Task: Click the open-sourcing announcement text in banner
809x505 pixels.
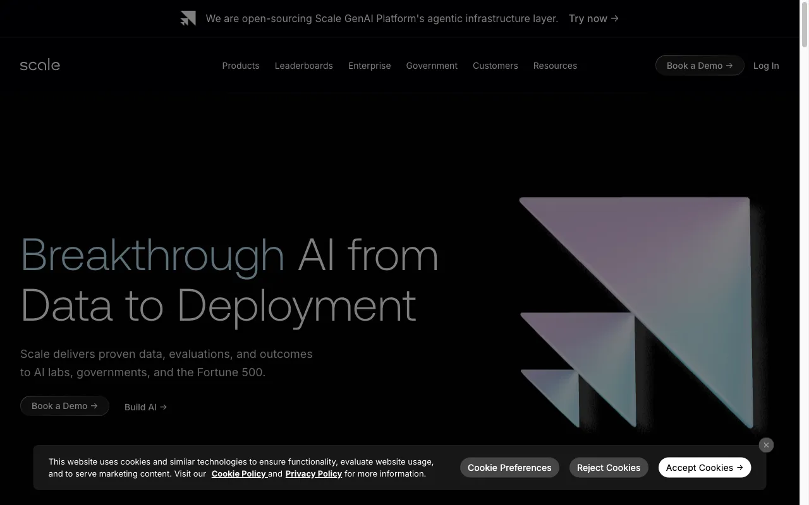Action: click(382, 18)
